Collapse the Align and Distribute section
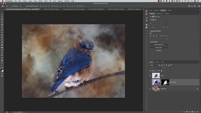This screenshot has width=201, height=113. (150, 31)
